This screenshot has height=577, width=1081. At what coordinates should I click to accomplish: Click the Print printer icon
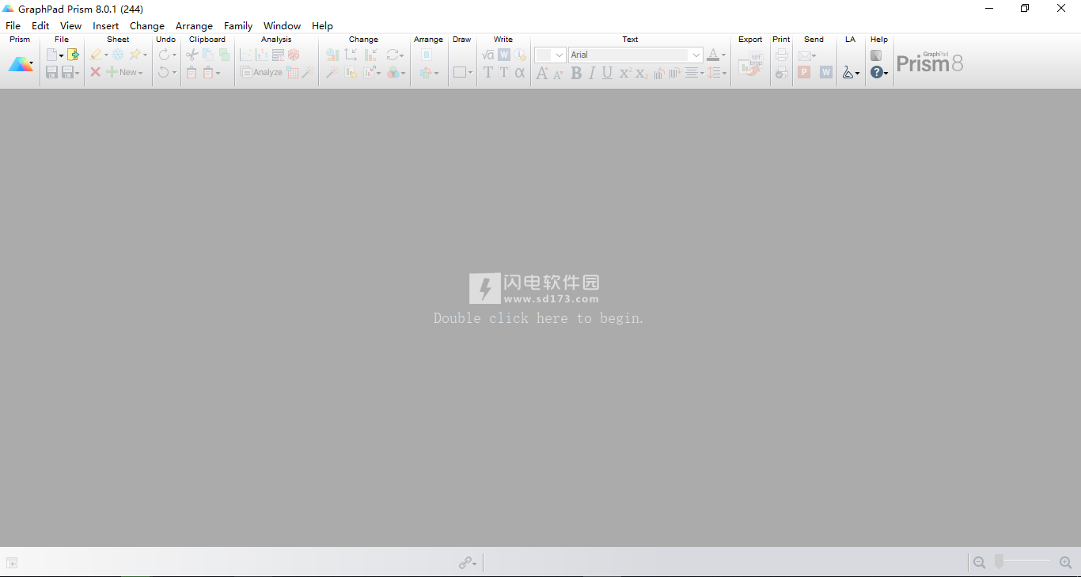point(782,55)
